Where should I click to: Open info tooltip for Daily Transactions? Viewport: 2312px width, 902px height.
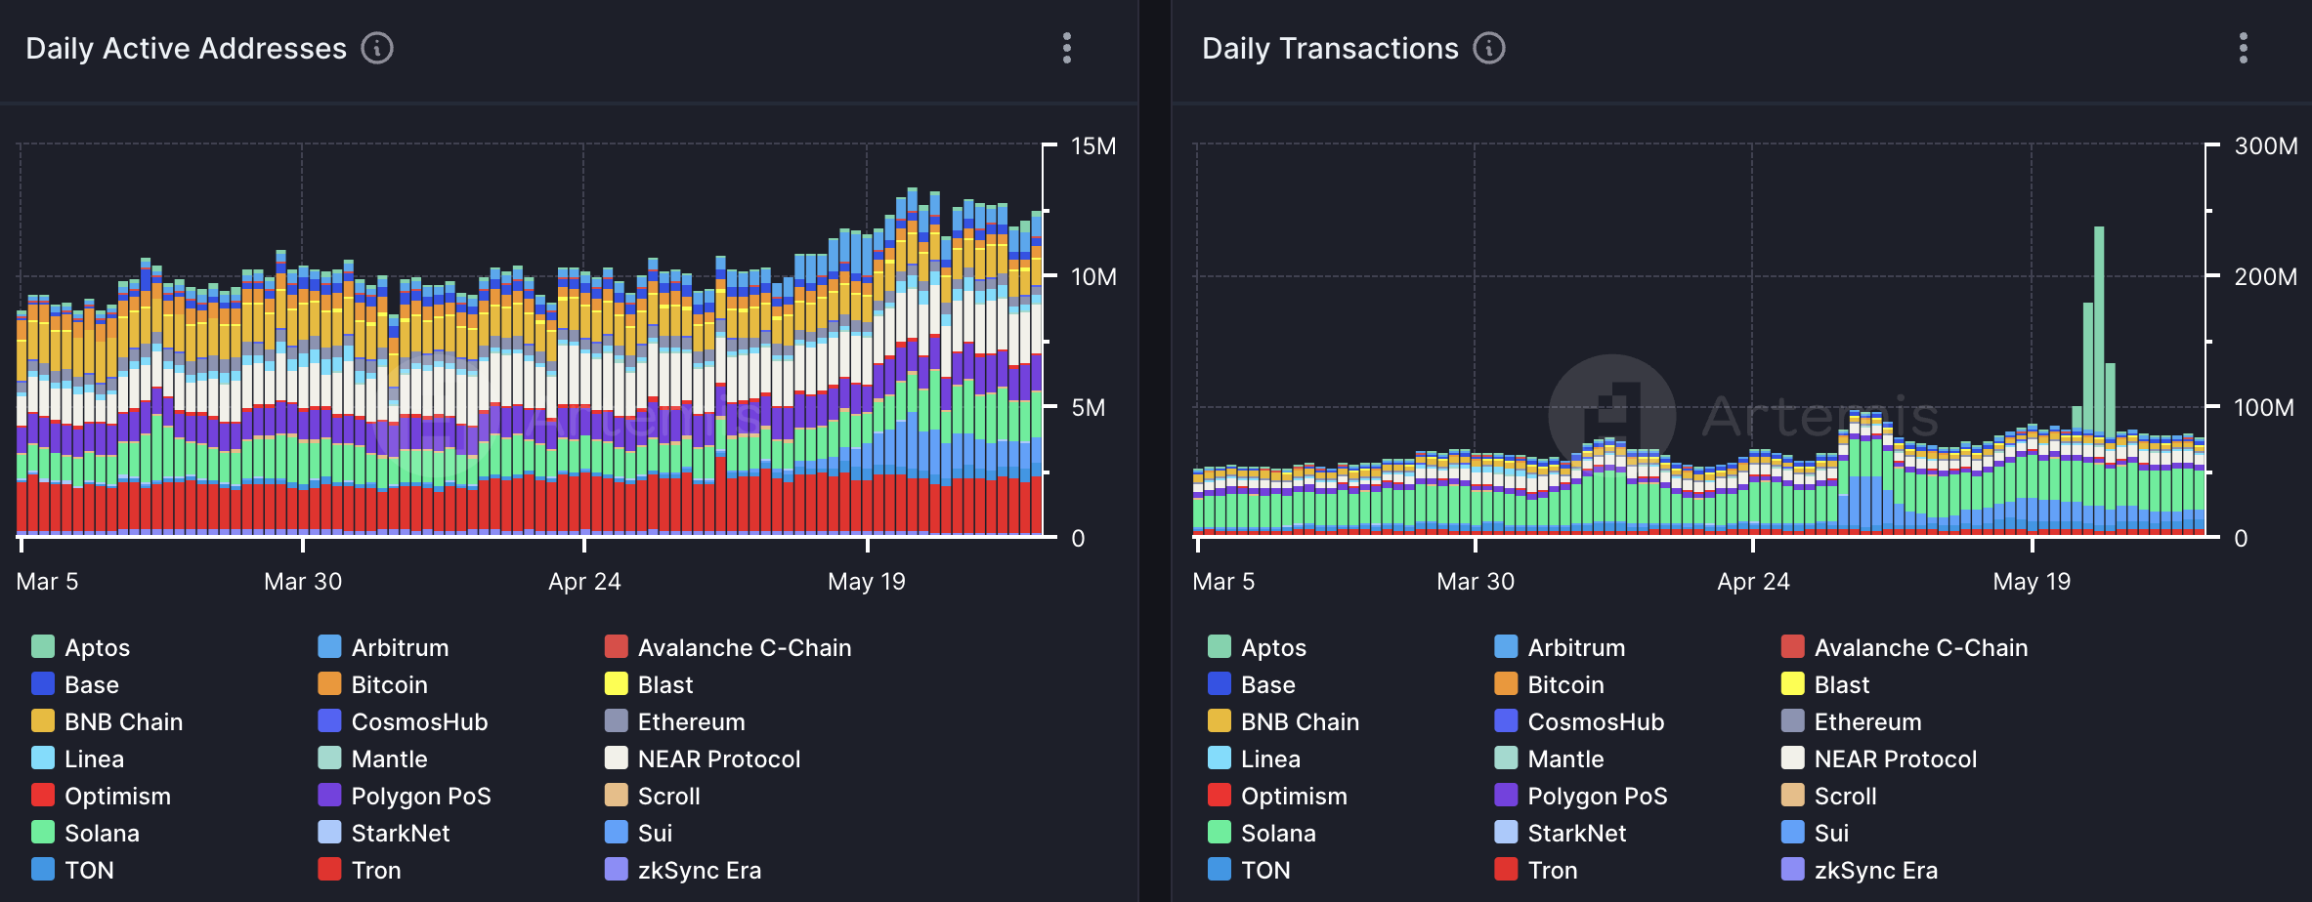[1489, 48]
